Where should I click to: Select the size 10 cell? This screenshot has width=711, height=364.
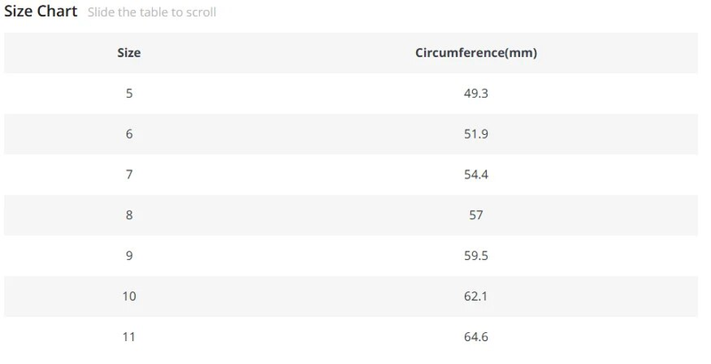[129, 296]
